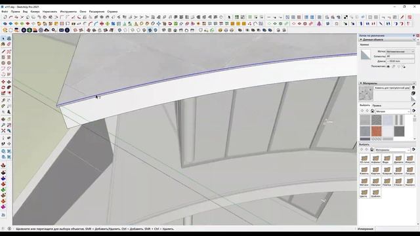Open the Окно menu

(83, 12)
